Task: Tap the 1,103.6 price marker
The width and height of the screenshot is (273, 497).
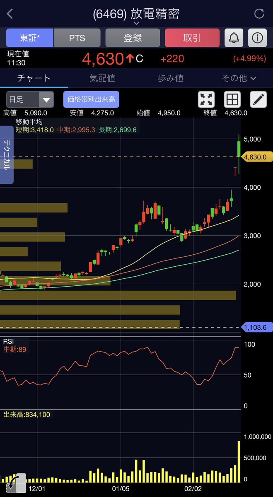Action: [x=257, y=327]
